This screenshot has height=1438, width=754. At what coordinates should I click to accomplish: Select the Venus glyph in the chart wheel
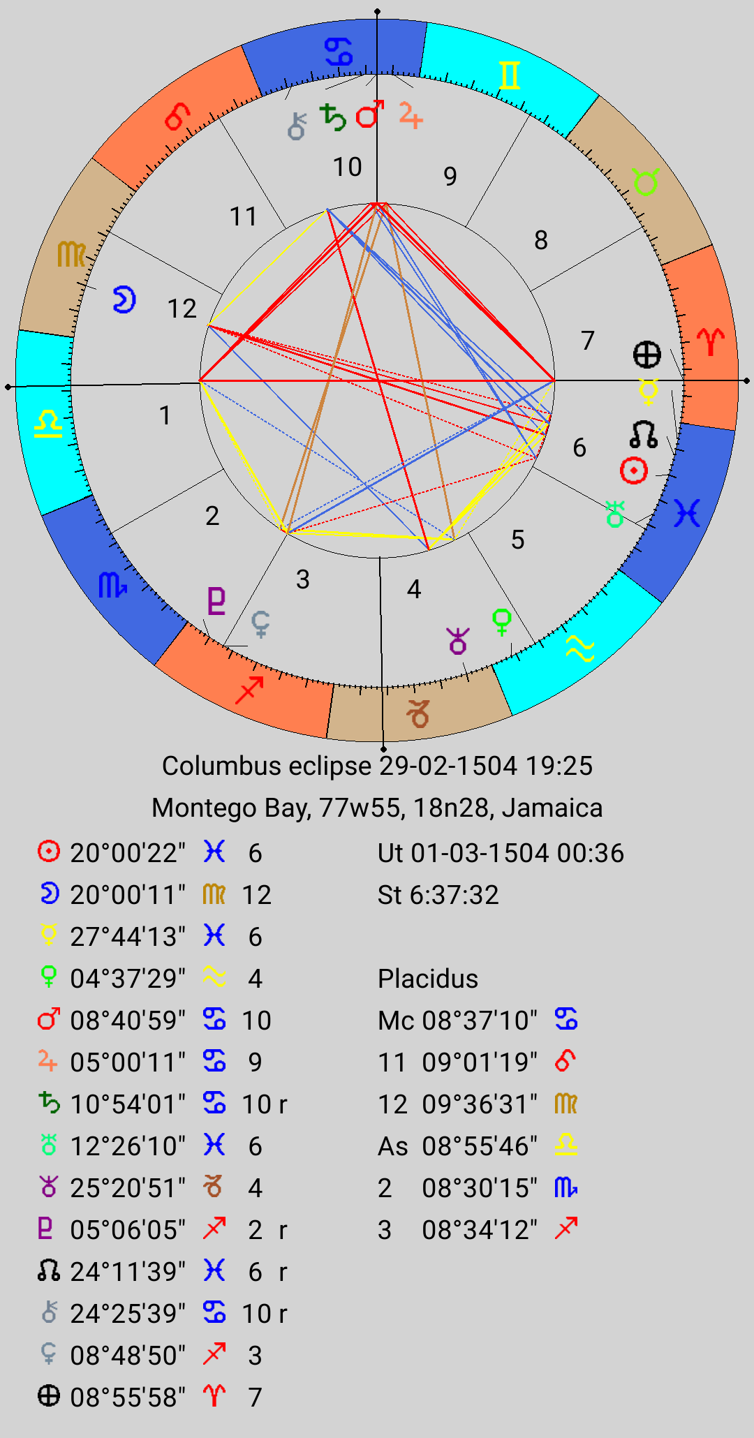pos(501,621)
